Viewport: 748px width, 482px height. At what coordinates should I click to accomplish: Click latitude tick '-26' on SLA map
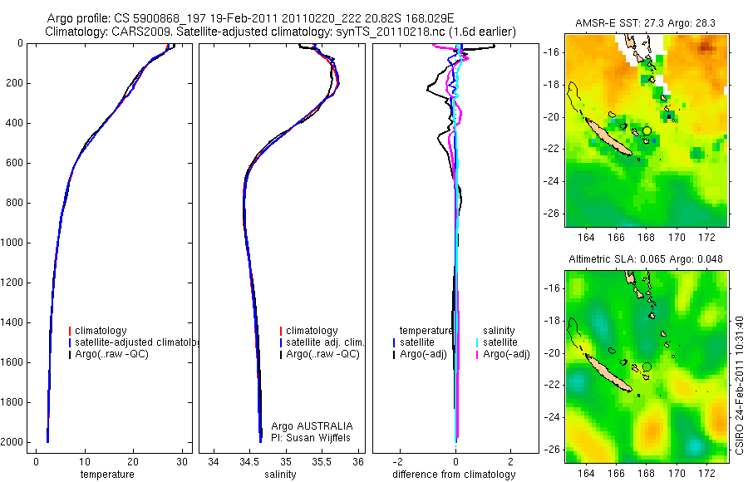[x=550, y=449]
